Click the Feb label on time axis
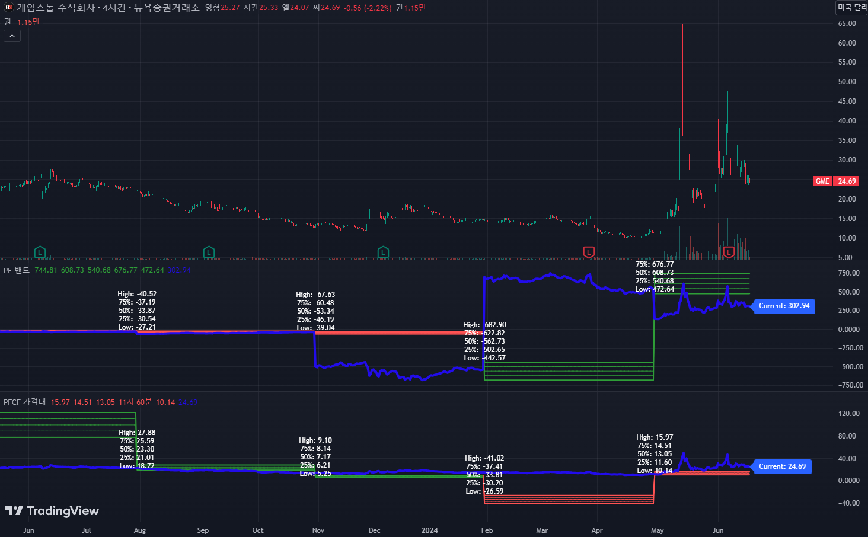Viewport: 868px width, 537px height. pyautogui.click(x=487, y=530)
